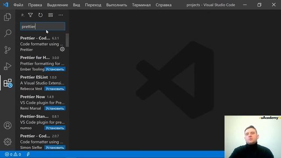
Task: Install Prettier Now by Remi Marsal
Action: [x=55, y=108]
